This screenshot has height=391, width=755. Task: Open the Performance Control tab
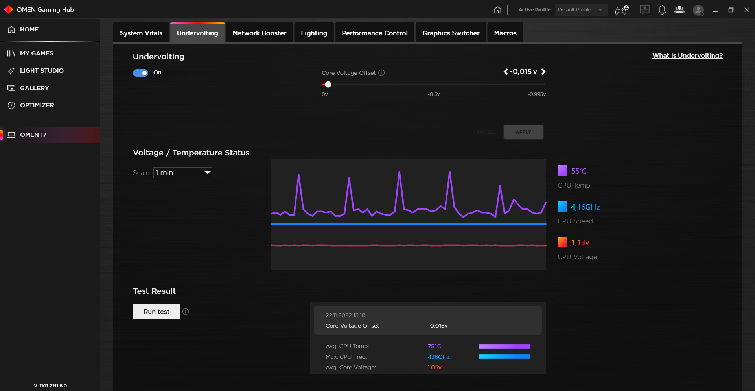[374, 33]
